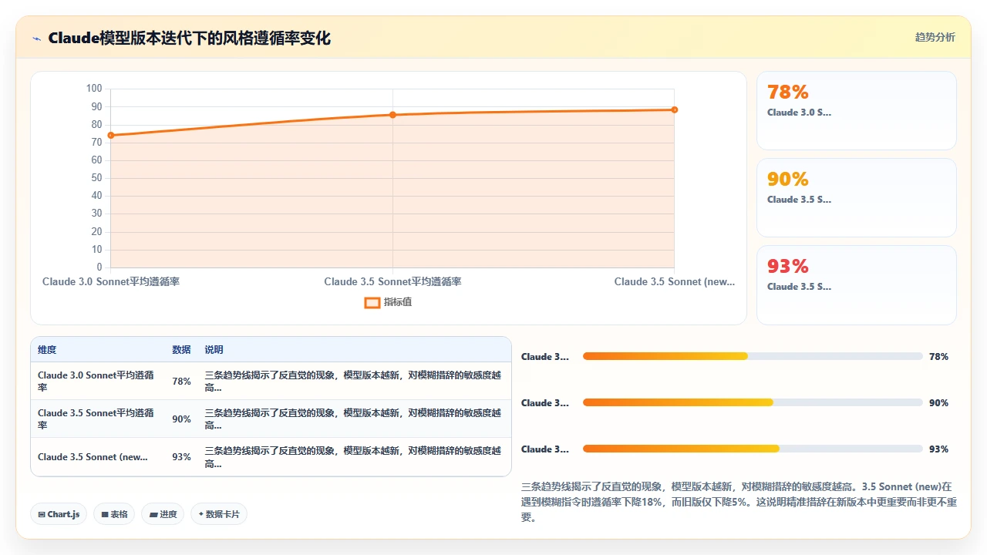Click the 78% value in table

tap(181, 381)
